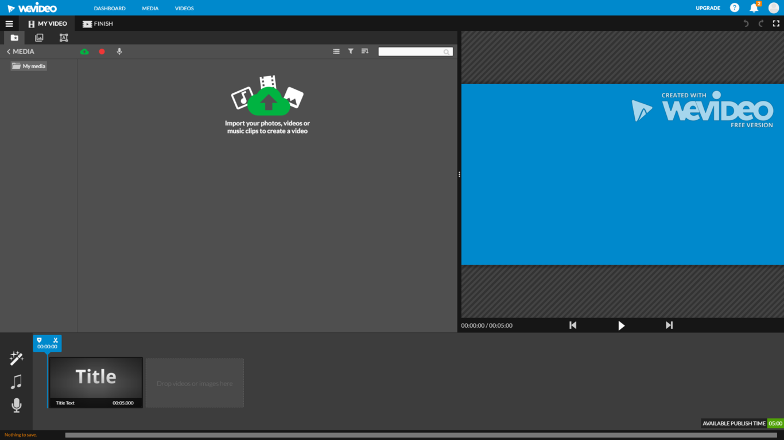The image size is (784, 440).
Task: Go to the FINISH tab
Action: (98, 23)
